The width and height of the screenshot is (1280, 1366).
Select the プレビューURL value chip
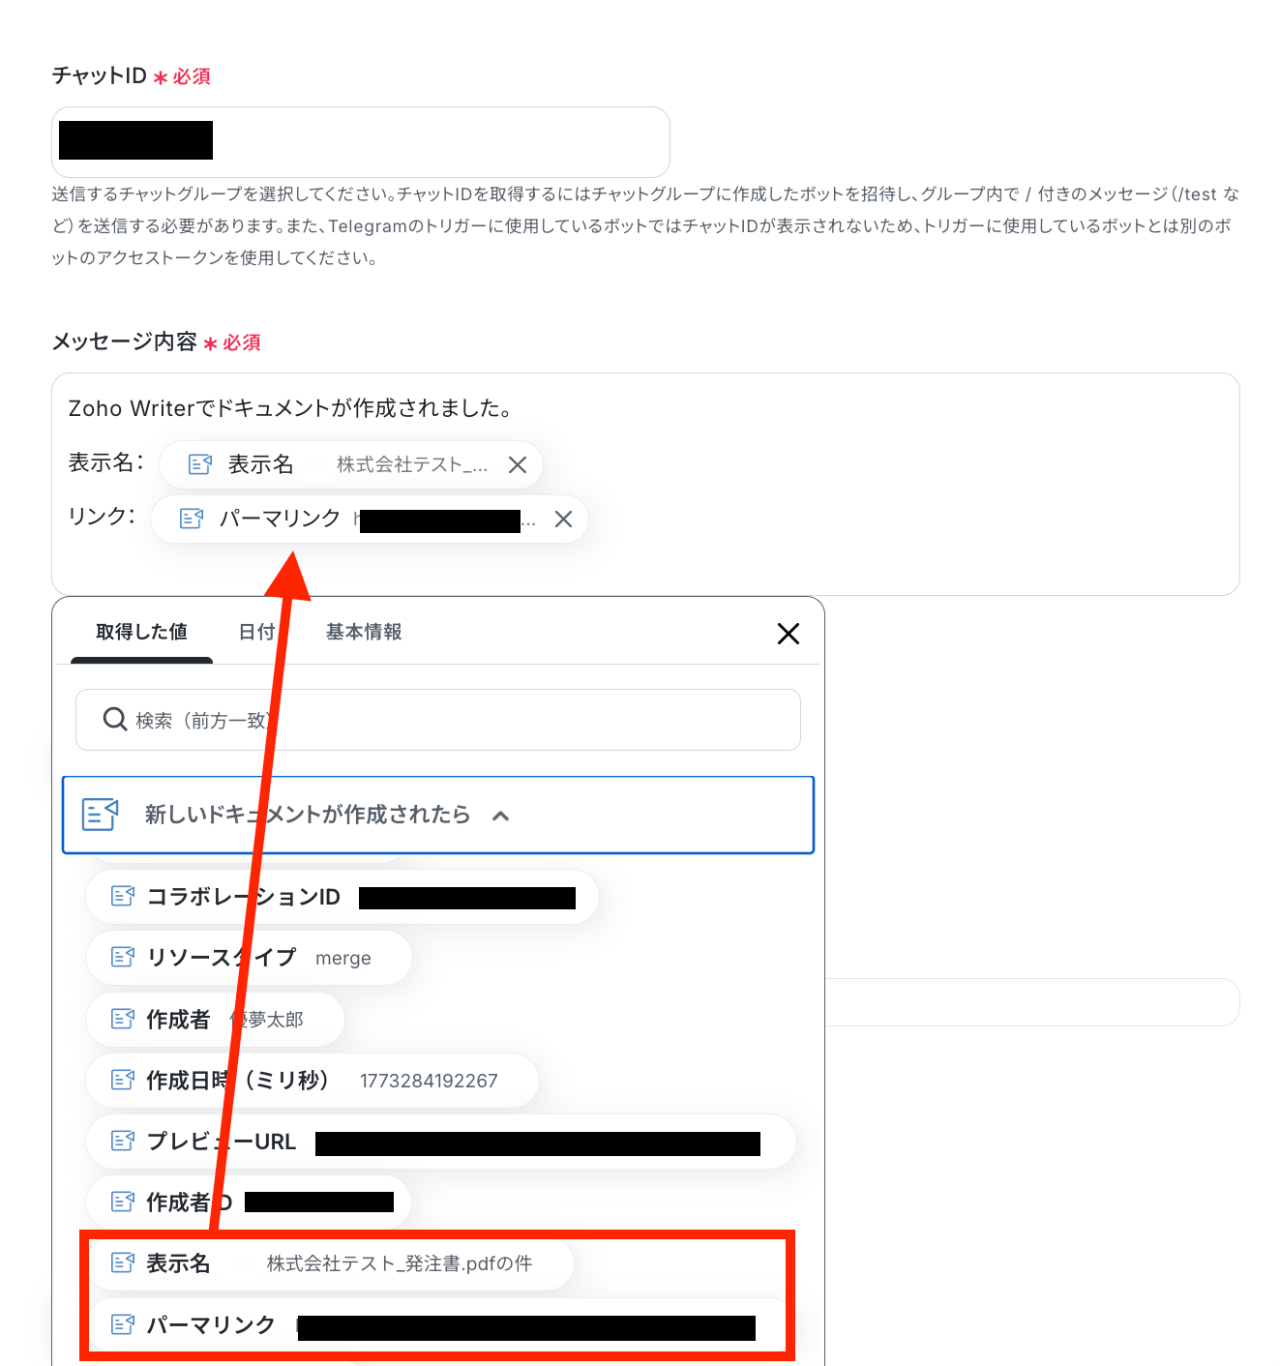[x=441, y=1142]
